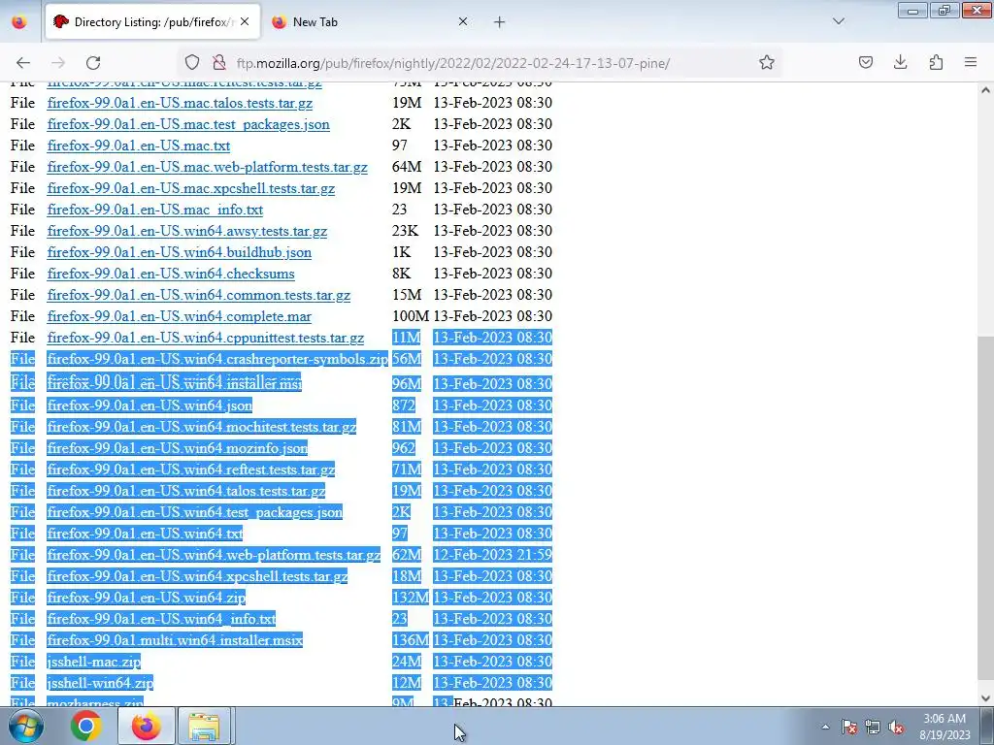This screenshot has height=745, width=994.
Task: Download win64.web-platform.tests.tar.gz file
Action: coord(214,555)
